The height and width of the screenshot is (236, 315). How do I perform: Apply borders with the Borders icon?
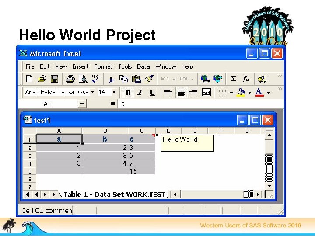click(x=222, y=93)
